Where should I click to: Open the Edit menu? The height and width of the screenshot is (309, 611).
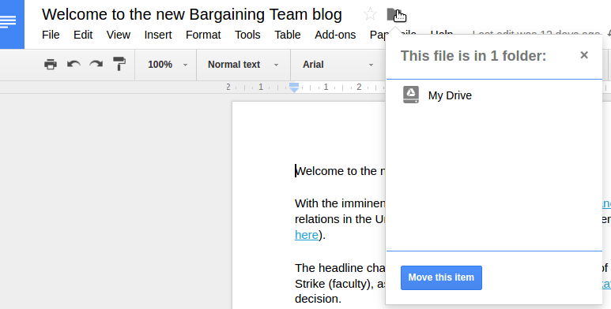click(83, 35)
